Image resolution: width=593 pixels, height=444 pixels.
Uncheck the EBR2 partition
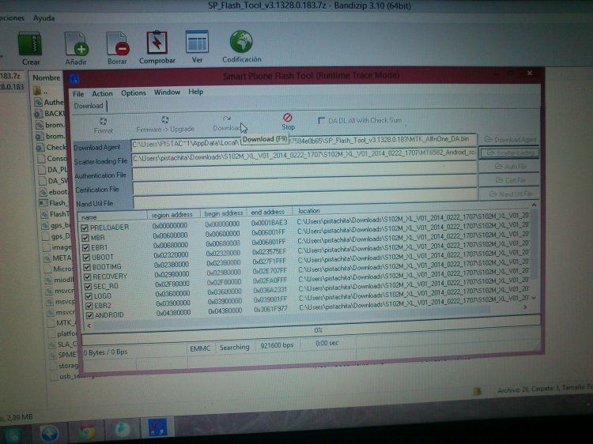point(89,306)
